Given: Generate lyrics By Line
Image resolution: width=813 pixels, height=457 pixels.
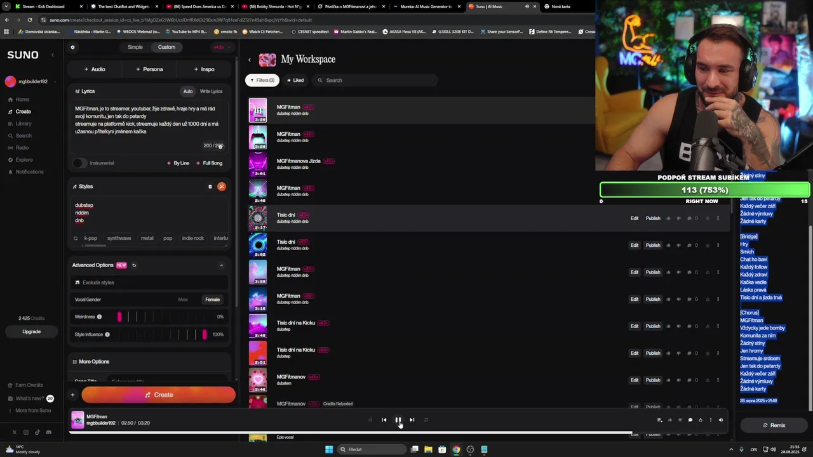Looking at the screenshot, I should [178, 163].
